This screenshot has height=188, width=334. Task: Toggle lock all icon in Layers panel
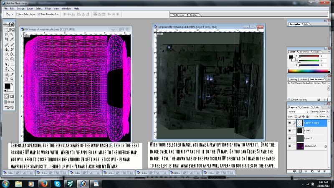tap(307, 117)
